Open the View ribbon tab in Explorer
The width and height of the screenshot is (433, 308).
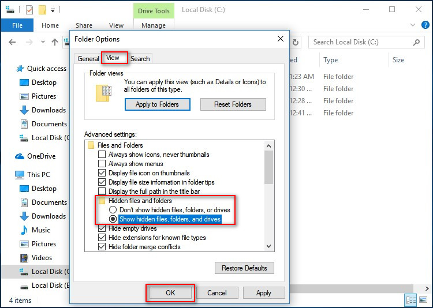click(x=116, y=25)
